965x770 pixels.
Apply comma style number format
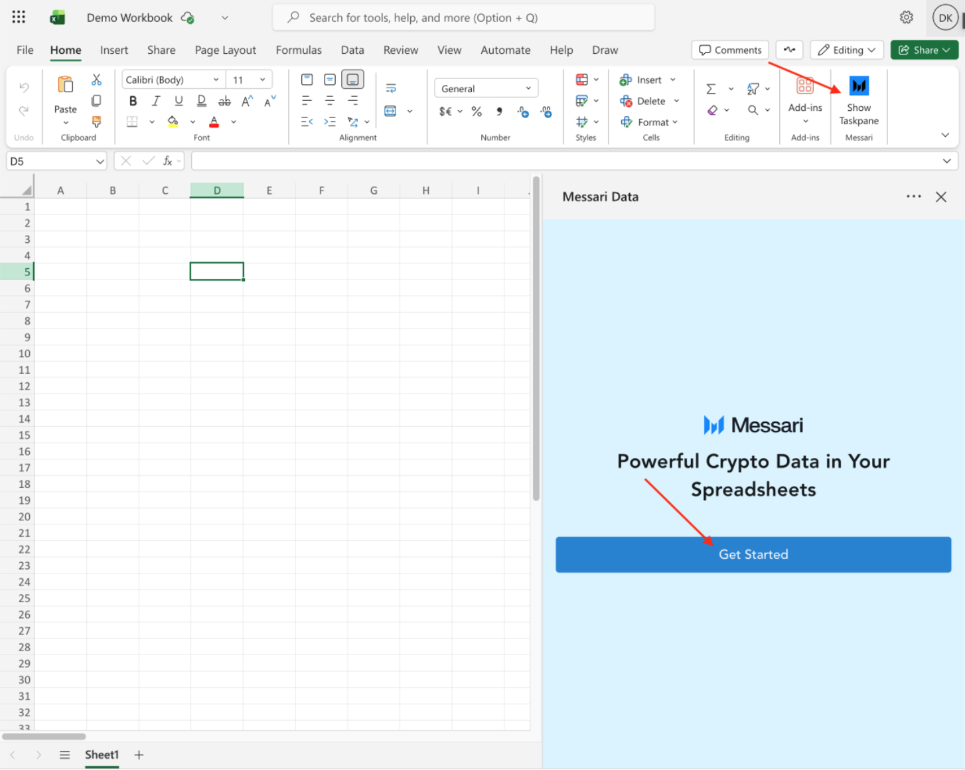499,112
